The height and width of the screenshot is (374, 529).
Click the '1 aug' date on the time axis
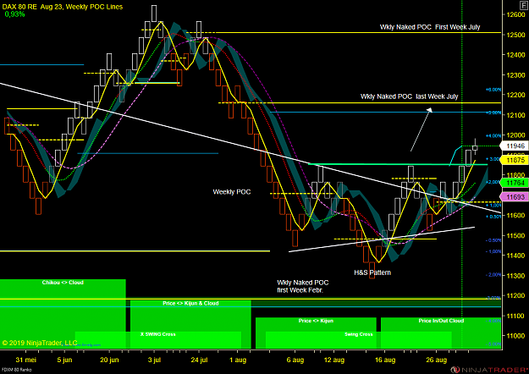(x=238, y=360)
